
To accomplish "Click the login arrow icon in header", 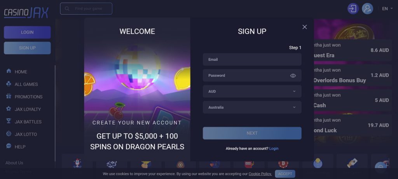I will point(353,9).
